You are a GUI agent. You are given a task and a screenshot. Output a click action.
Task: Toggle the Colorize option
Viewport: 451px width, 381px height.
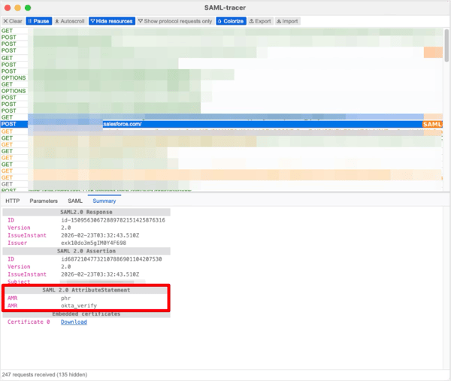tap(231, 21)
